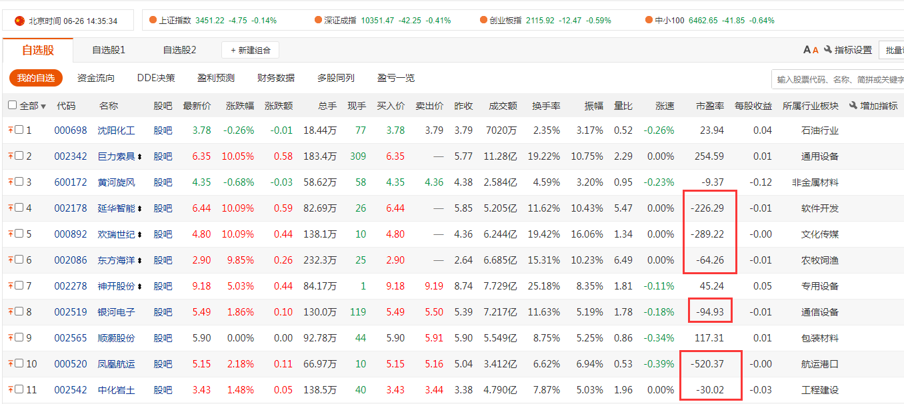Pin 沈阳化工 row to top
This screenshot has height=404, width=904.
click(x=11, y=130)
